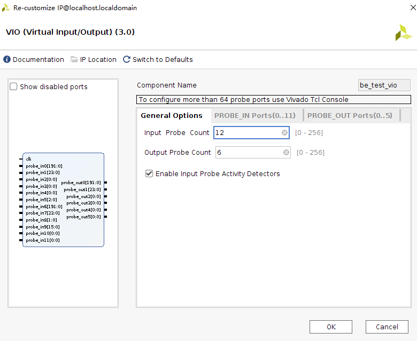
Task: Click the IP Location folder icon
Action: (x=74, y=60)
